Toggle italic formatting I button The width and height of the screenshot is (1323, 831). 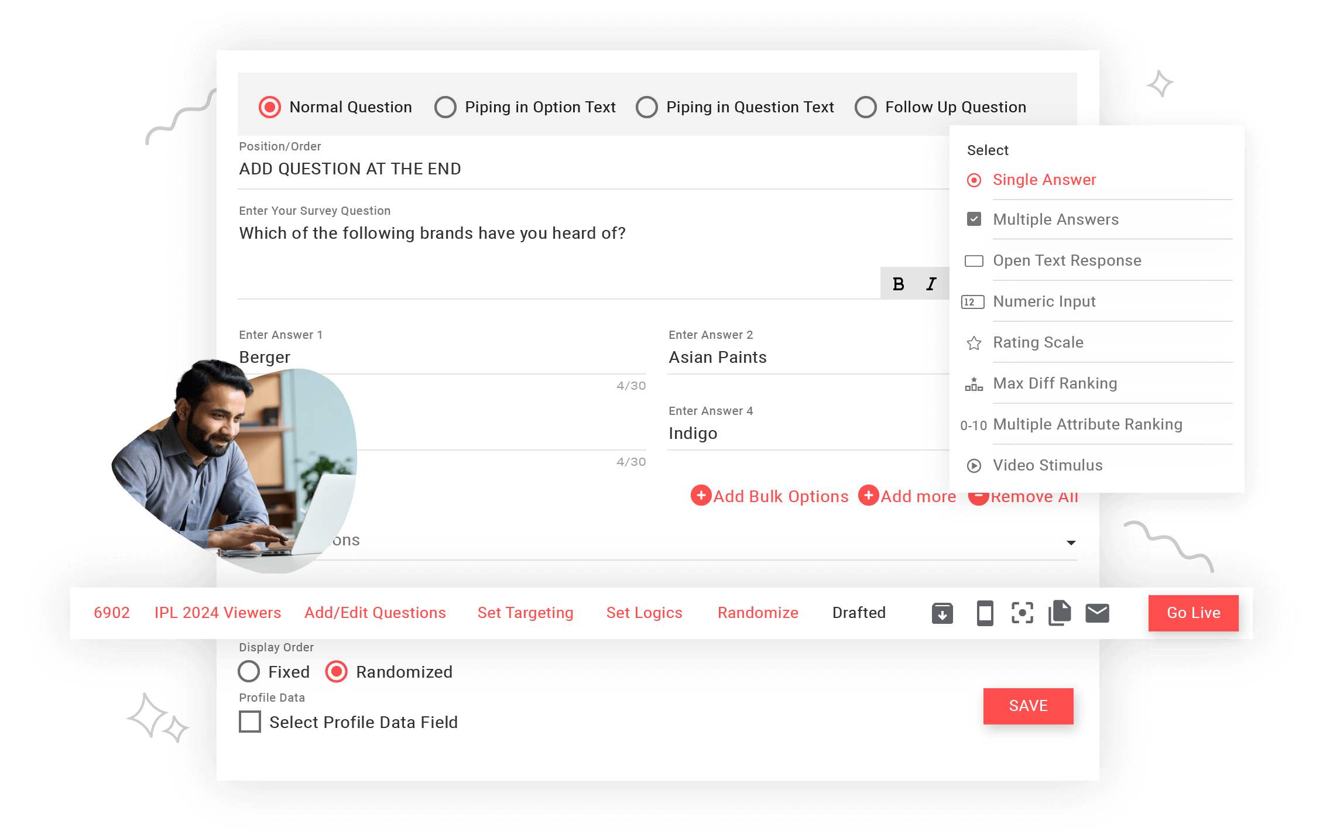[x=931, y=284]
